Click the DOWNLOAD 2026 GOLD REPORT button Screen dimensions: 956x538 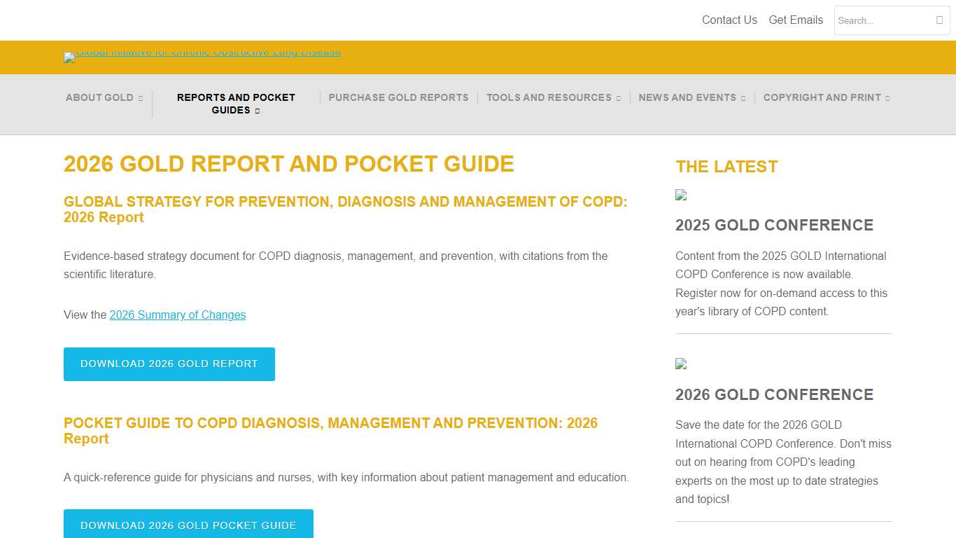169,364
